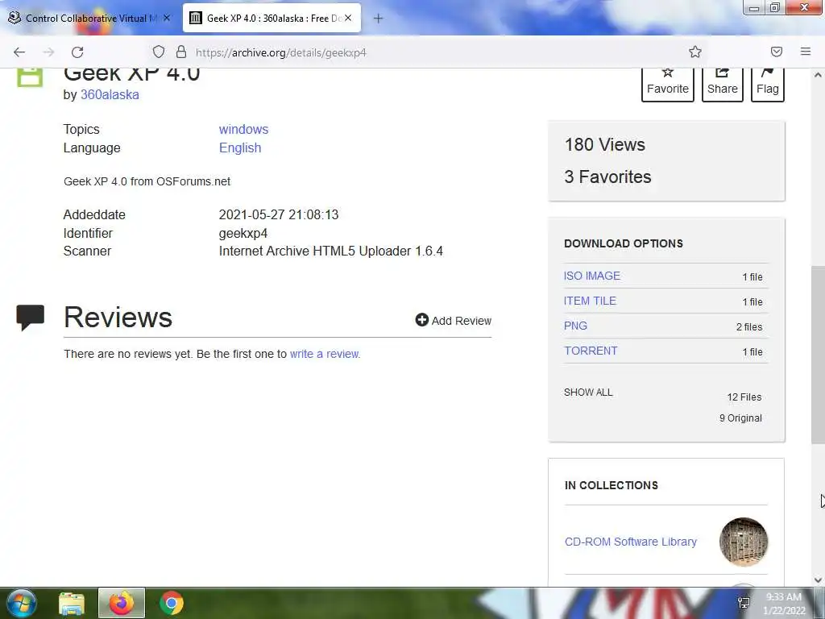825x619 pixels.
Task: Download the TORRENT file
Action: pos(591,351)
